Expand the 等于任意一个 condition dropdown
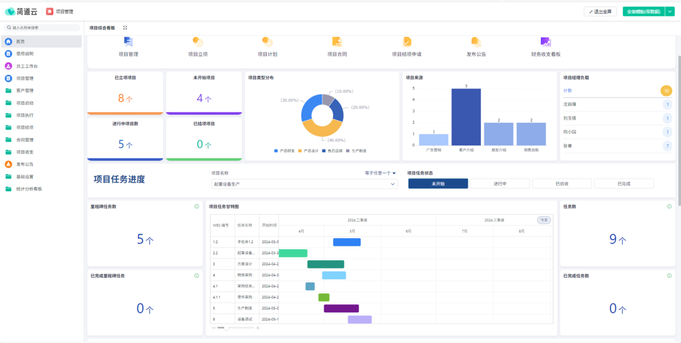Image resolution: width=681 pixels, height=343 pixels. point(380,173)
